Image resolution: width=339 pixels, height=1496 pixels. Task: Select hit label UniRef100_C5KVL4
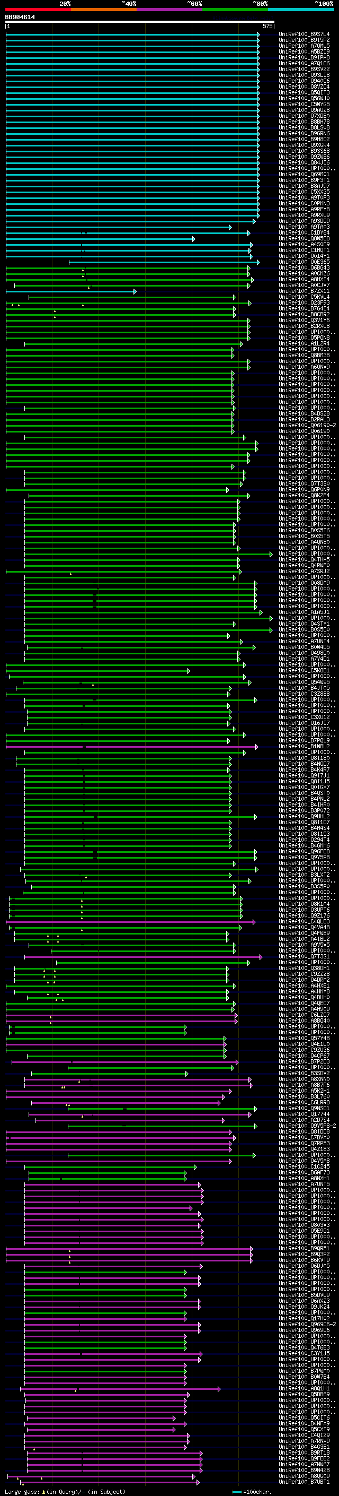point(304,297)
